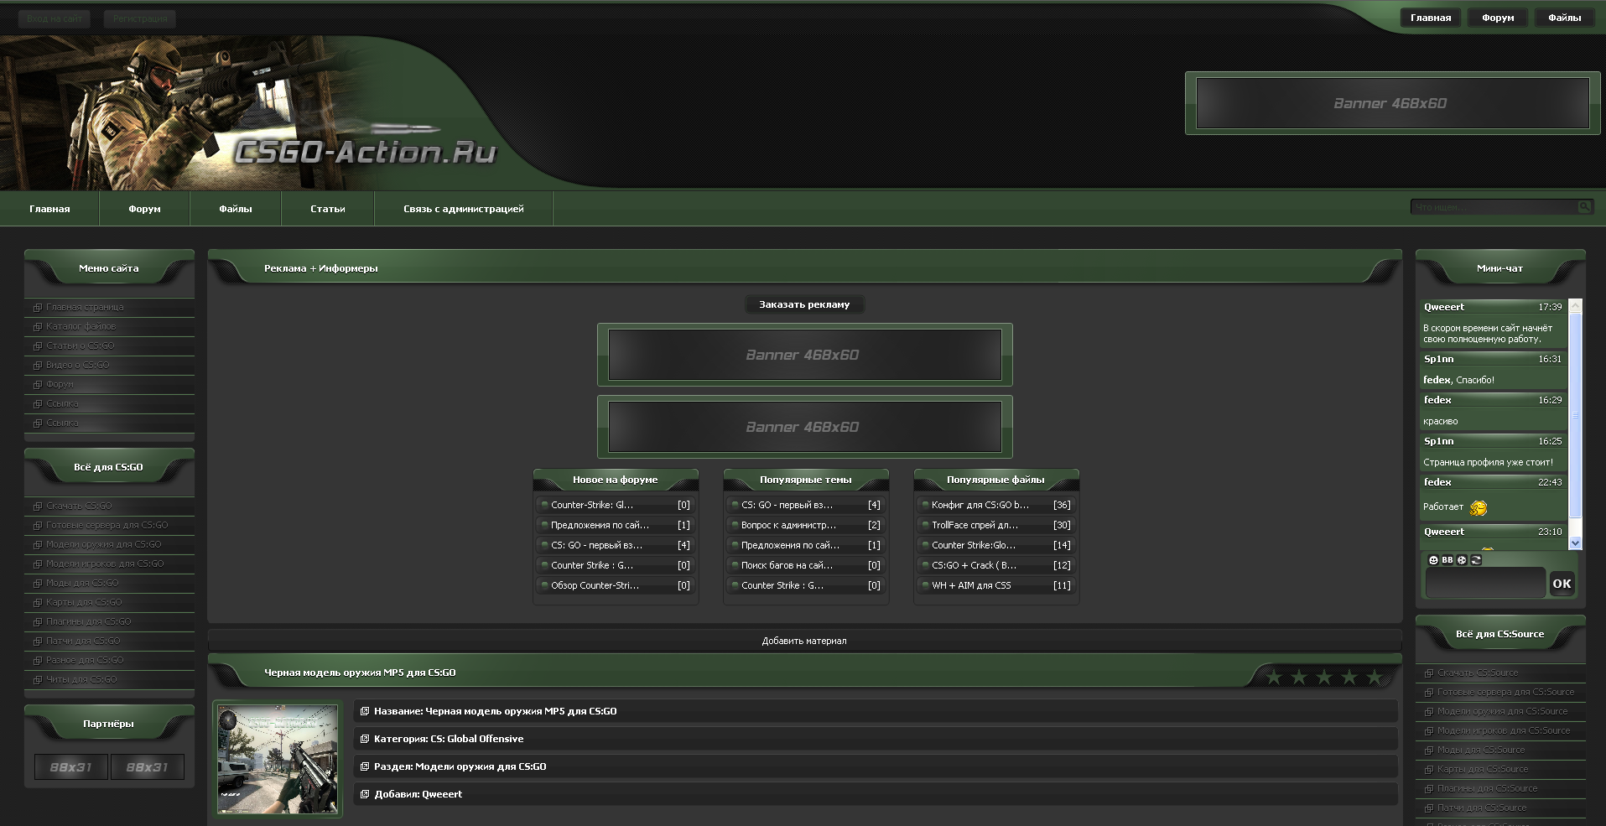Image resolution: width=1606 pixels, height=826 pixels.
Task: Open Связь с администрацией navigation item
Action: 463,209
